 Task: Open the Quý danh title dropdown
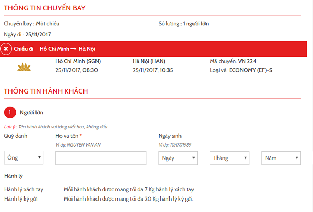23,158
